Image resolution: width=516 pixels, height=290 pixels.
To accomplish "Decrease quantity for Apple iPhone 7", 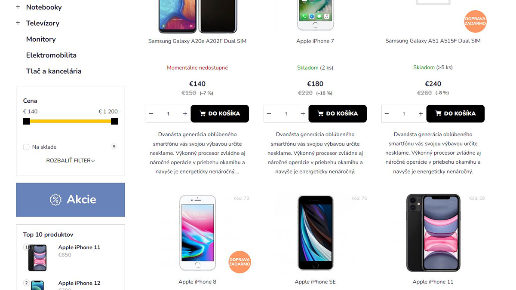I will (x=269, y=114).
